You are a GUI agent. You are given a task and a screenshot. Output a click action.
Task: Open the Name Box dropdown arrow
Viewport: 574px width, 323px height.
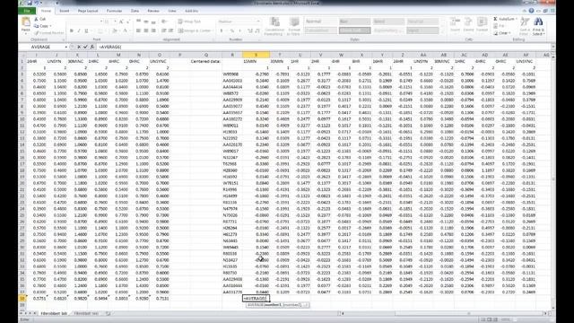[65, 47]
